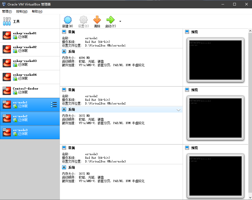This screenshot has height=200, width=252.
Task: Select eshop-cache04 VM icon
Action: 7,77
